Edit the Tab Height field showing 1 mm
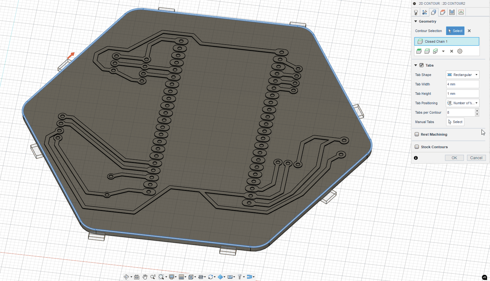The height and width of the screenshot is (281, 490). point(463,94)
